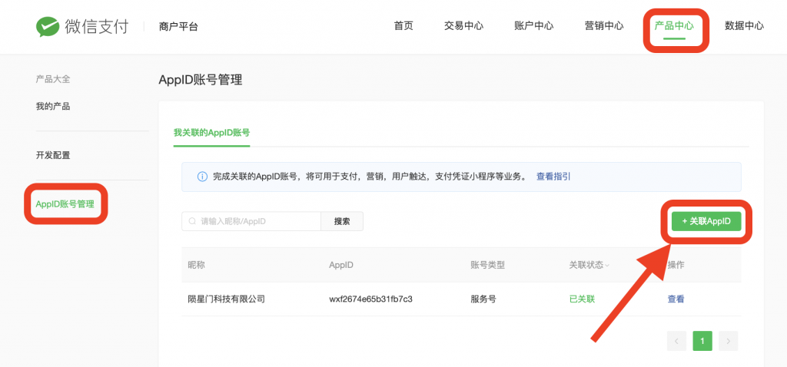Click the 搜索 button
The width and height of the screenshot is (787, 367).
click(x=342, y=221)
